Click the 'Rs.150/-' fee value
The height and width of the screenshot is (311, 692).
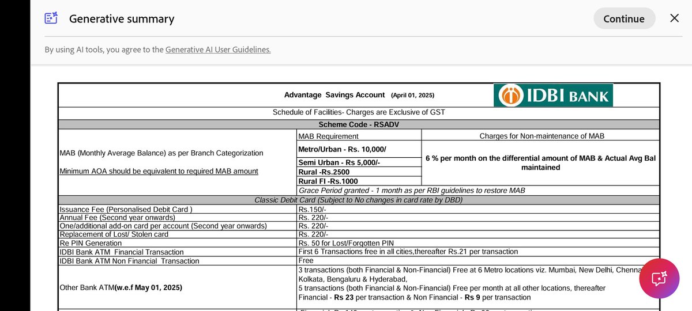(313, 210)
